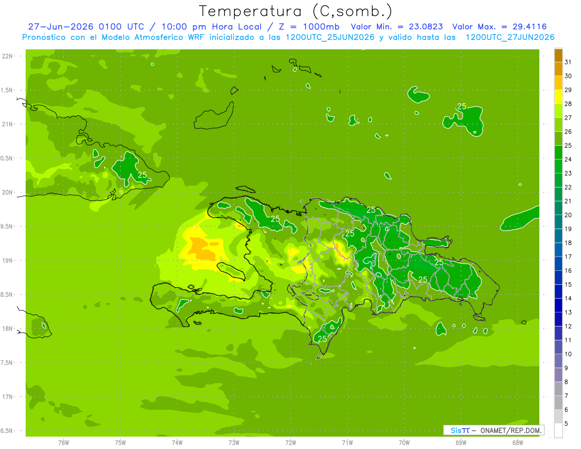Click the '20N' latitude label
This screenshot has height=449, width=581.
coord(7,192)
